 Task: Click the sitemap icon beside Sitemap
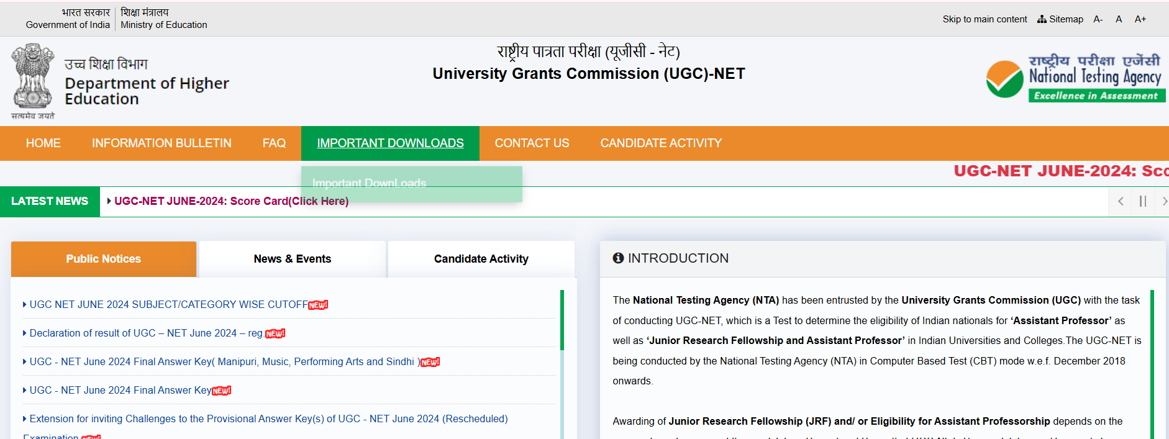(1042, 19)
